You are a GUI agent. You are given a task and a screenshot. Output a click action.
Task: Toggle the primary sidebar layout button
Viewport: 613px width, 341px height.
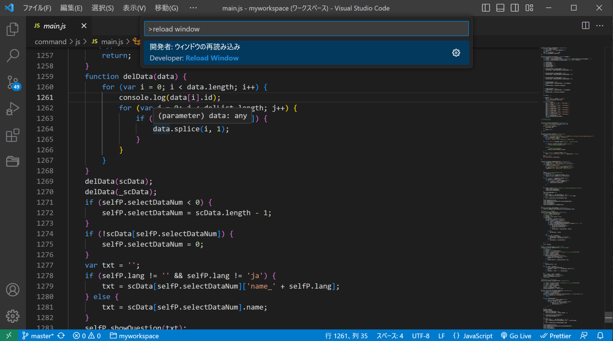coord(486,8)
